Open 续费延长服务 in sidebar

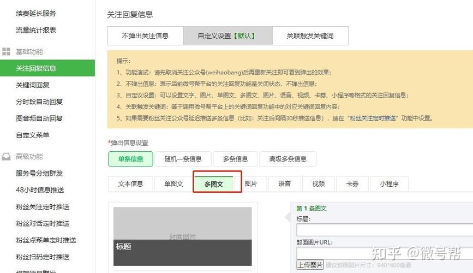[36, 13]
